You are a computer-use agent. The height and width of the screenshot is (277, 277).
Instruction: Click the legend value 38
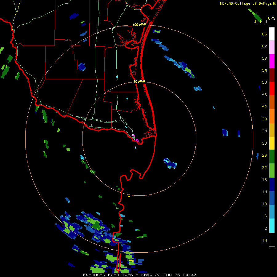click(264, 119)
